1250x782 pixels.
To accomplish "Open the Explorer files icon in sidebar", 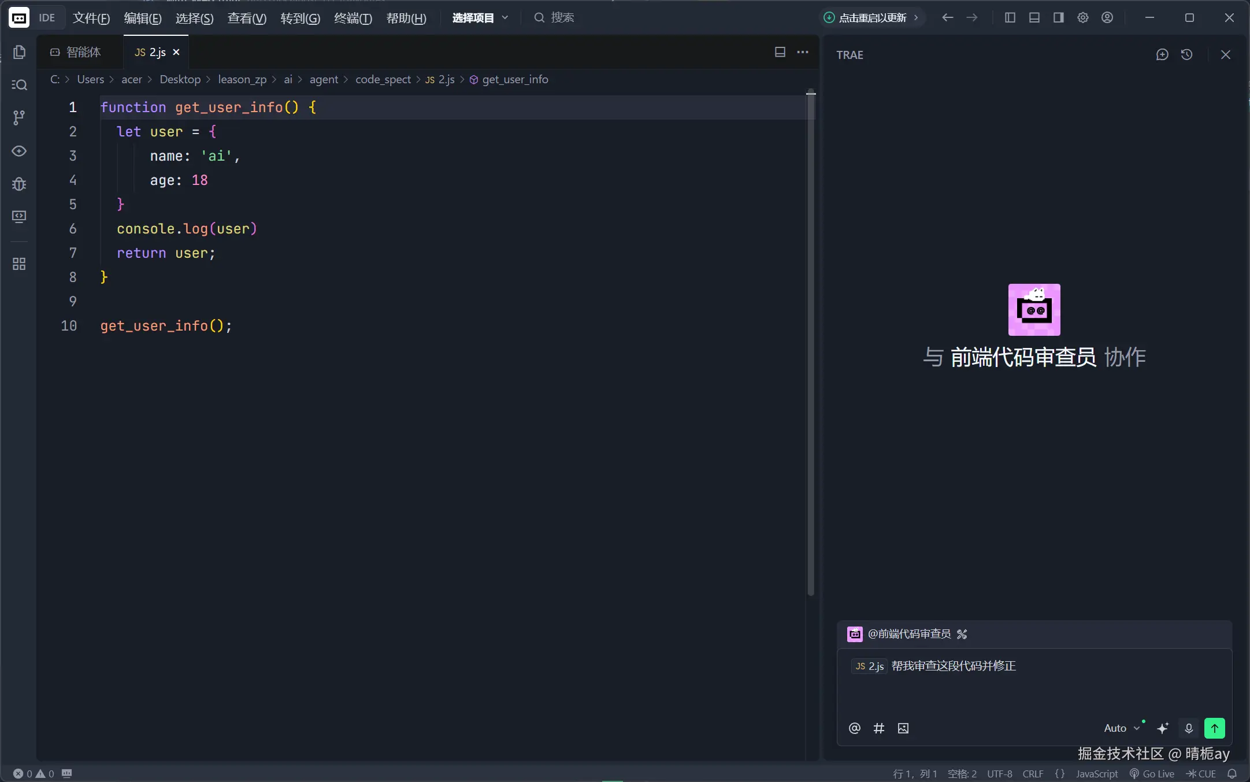I will coord(19,52).
